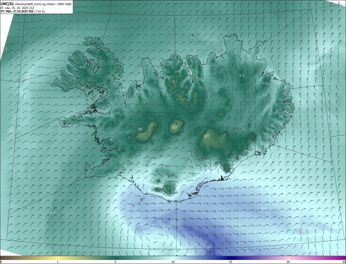Click the 4.9 value on the map
Screen dimensions: 346x264
(242, 76)
